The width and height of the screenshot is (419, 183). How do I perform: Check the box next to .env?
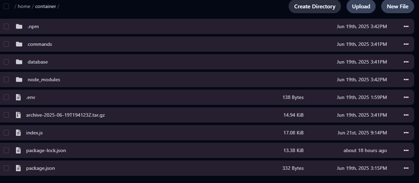pyautogui.click(x=6, y=97)
